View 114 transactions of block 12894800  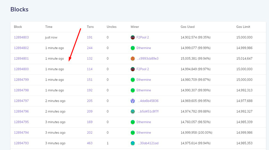(x=90, y=69)
